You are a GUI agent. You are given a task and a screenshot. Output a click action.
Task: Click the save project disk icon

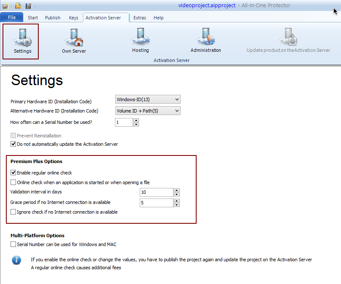[28, 6]
